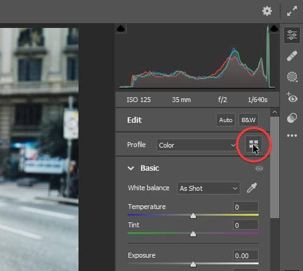
Task: Open the Profile Color dropdown
Action: point(197,145)
